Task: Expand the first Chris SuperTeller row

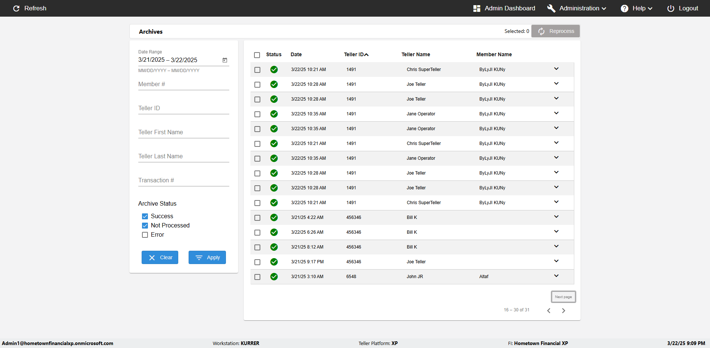Action: click(556, 69)
